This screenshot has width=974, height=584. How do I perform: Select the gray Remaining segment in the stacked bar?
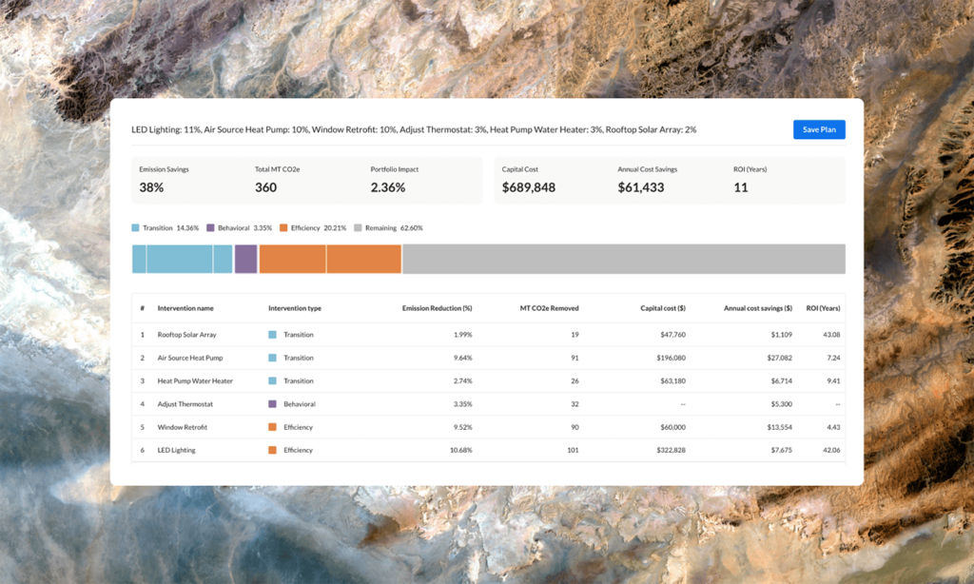pyautogui.click(x=623, y=259)
